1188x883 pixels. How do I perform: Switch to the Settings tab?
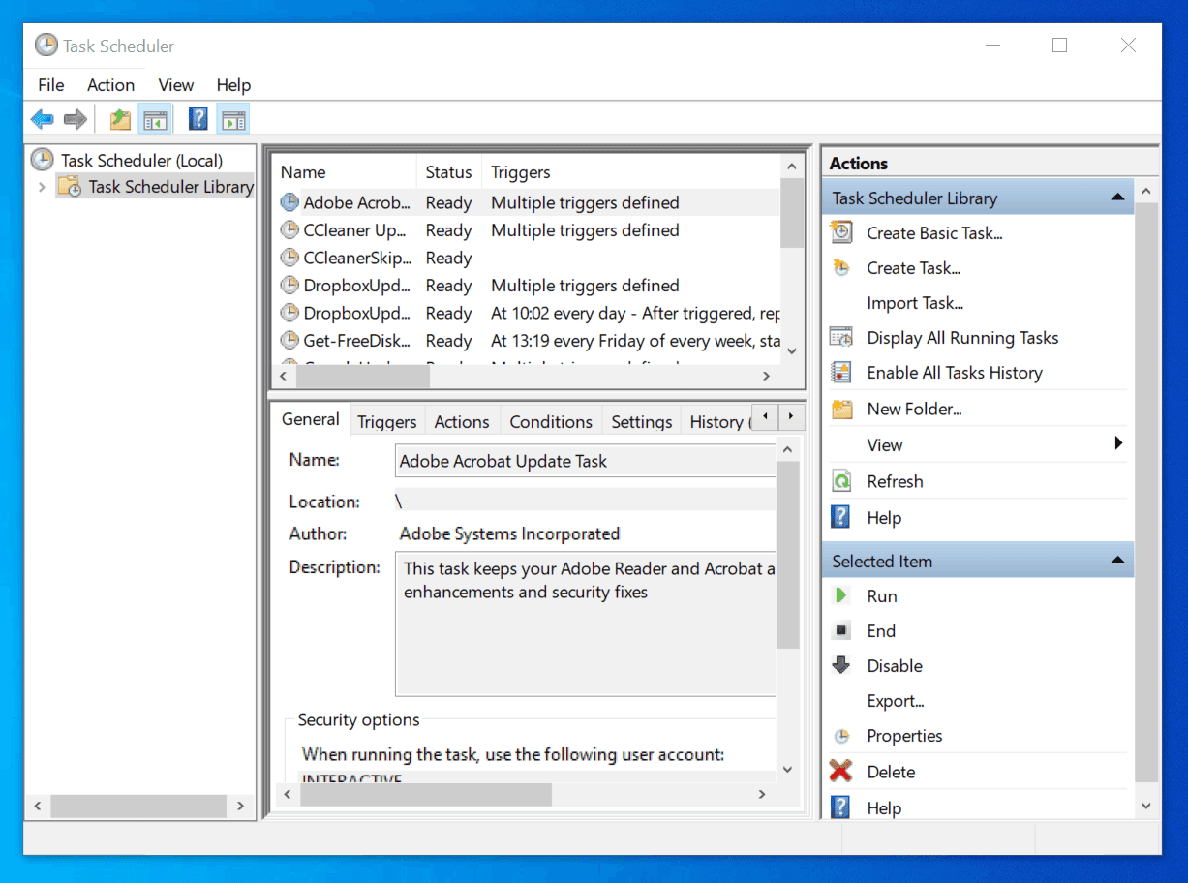click(642, 421)
